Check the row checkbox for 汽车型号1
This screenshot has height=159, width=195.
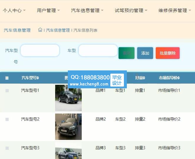(7, 91)
